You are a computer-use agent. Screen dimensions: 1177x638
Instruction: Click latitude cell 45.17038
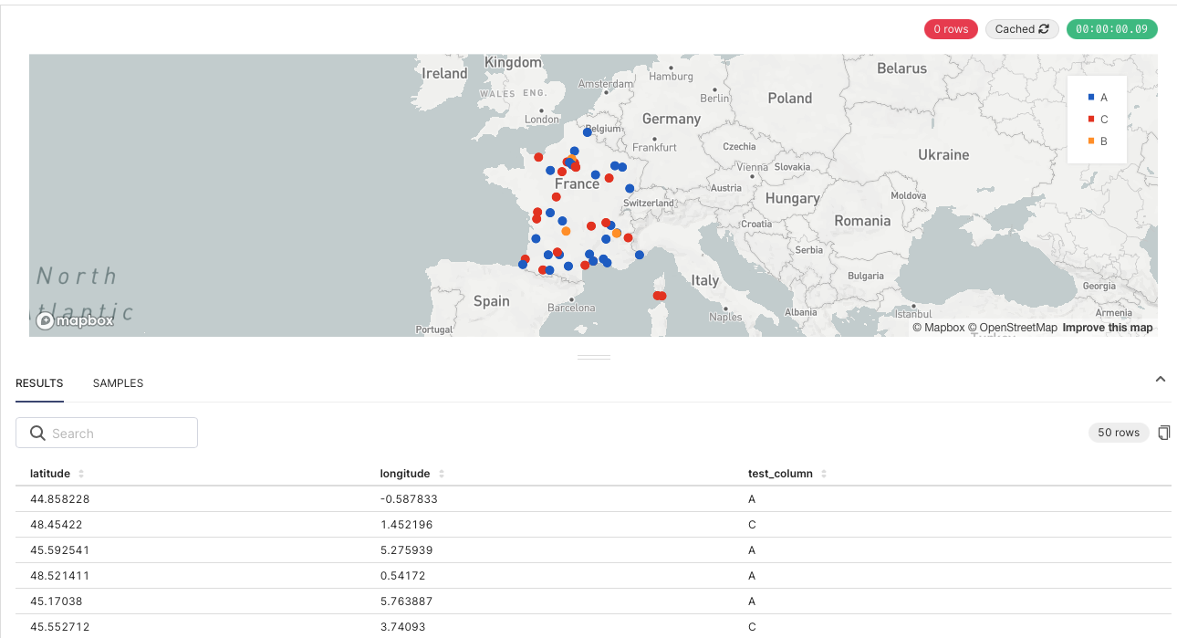pyautogui.click(x=57, y=601)
